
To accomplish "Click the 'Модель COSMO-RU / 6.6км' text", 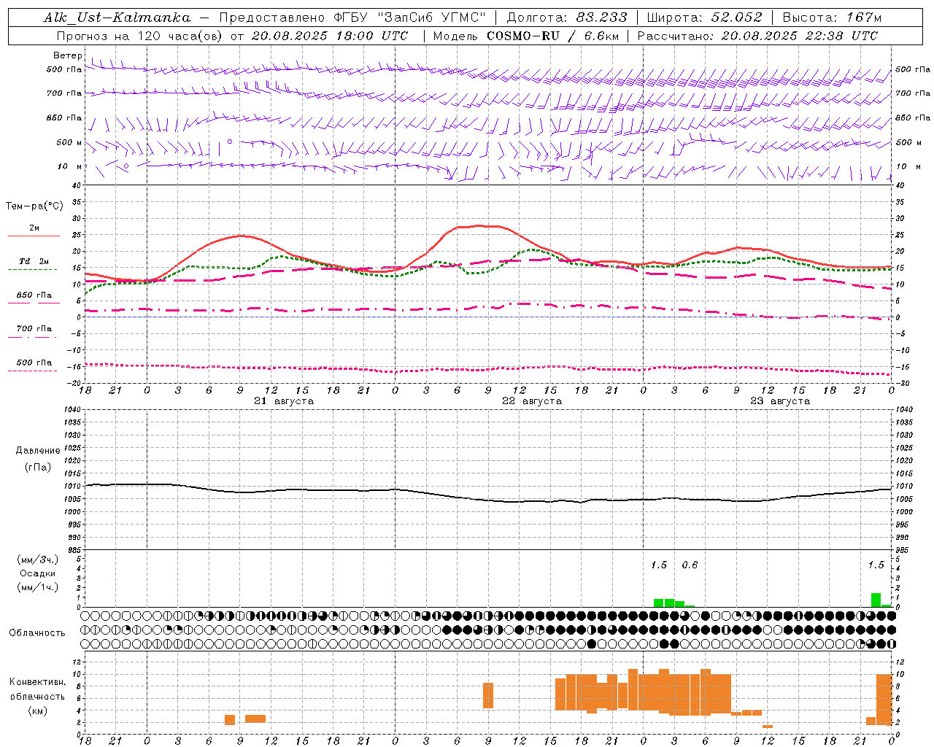I will [525, 36].
